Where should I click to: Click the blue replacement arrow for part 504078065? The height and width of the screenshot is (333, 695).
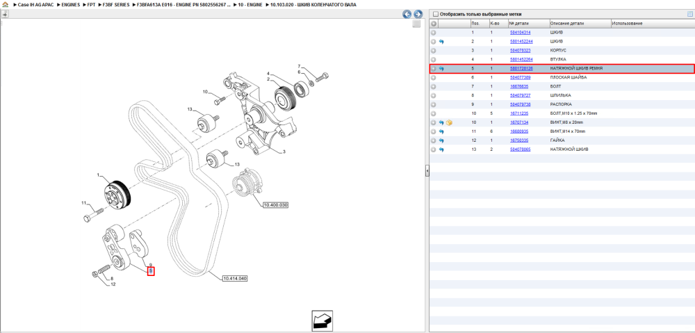point(441,150)
